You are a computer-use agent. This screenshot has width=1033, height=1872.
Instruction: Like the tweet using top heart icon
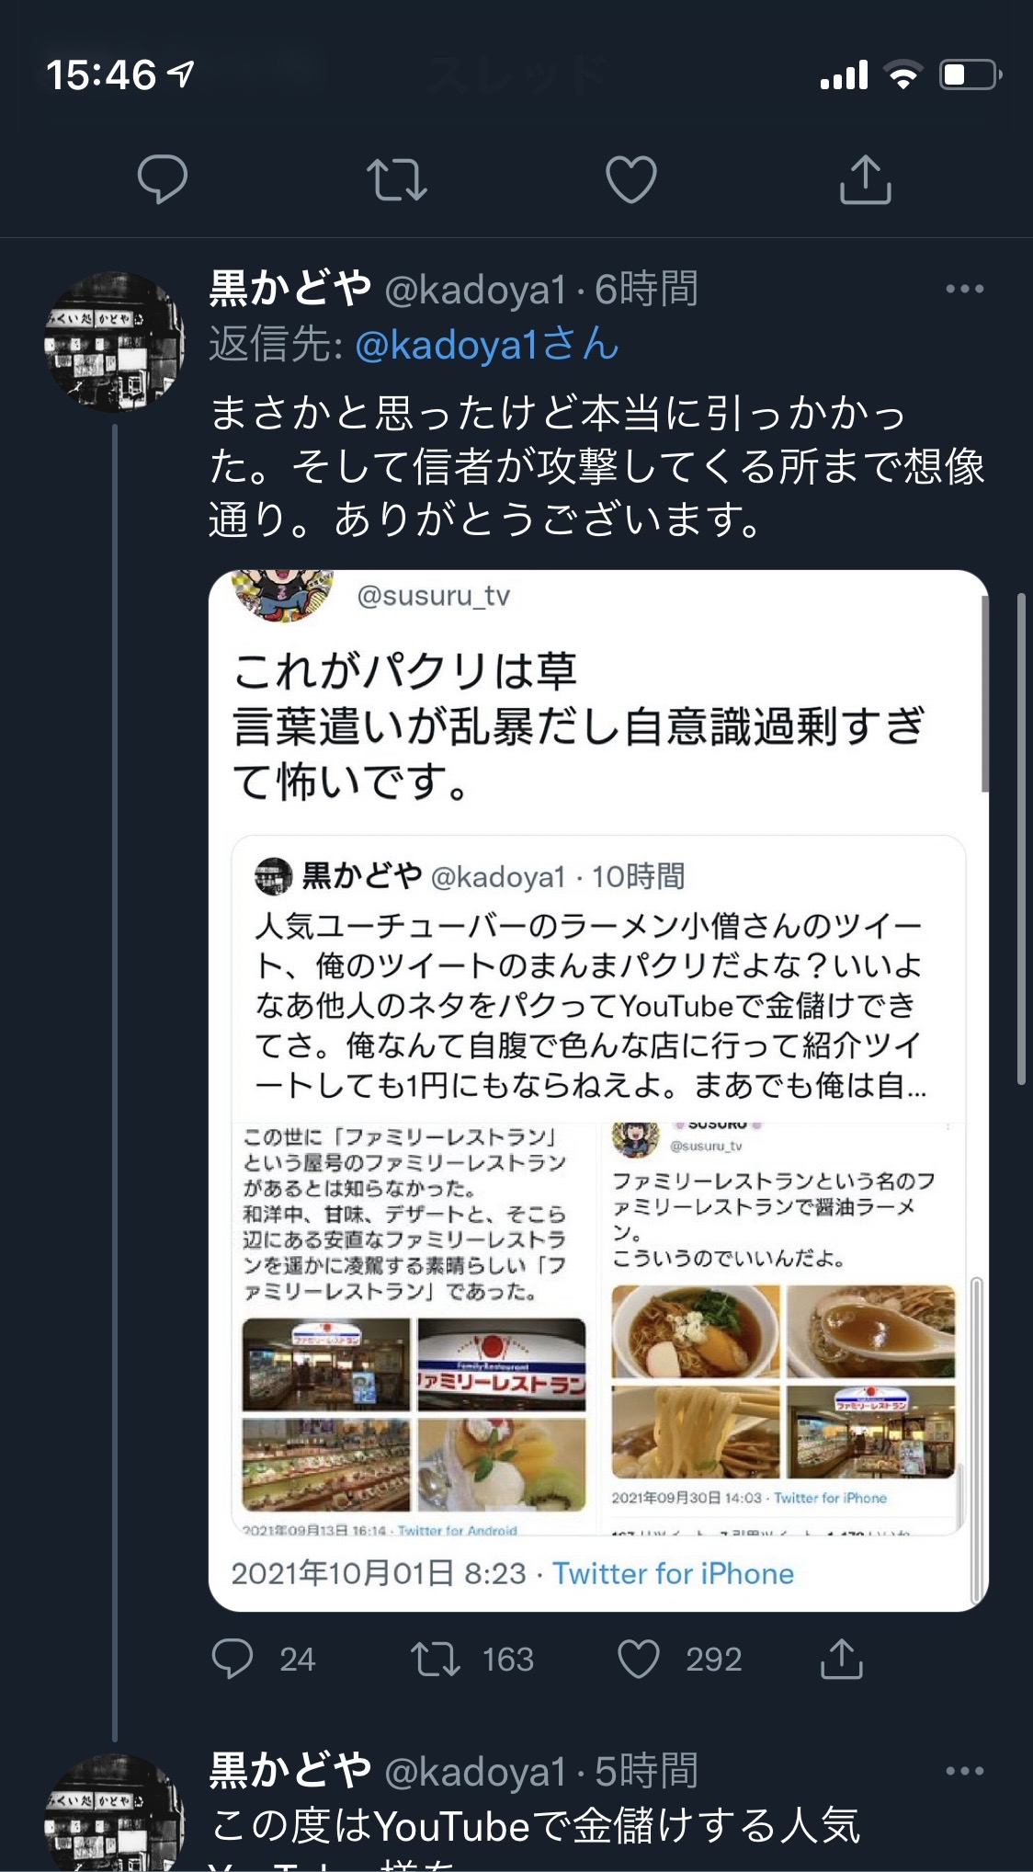[x=631, y=179]
